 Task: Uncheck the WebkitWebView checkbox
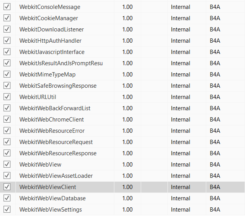click(7, 164)
